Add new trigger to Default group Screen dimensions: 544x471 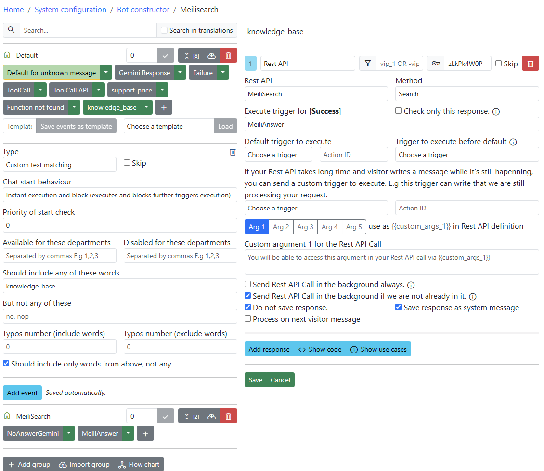[x=164, y=107]
